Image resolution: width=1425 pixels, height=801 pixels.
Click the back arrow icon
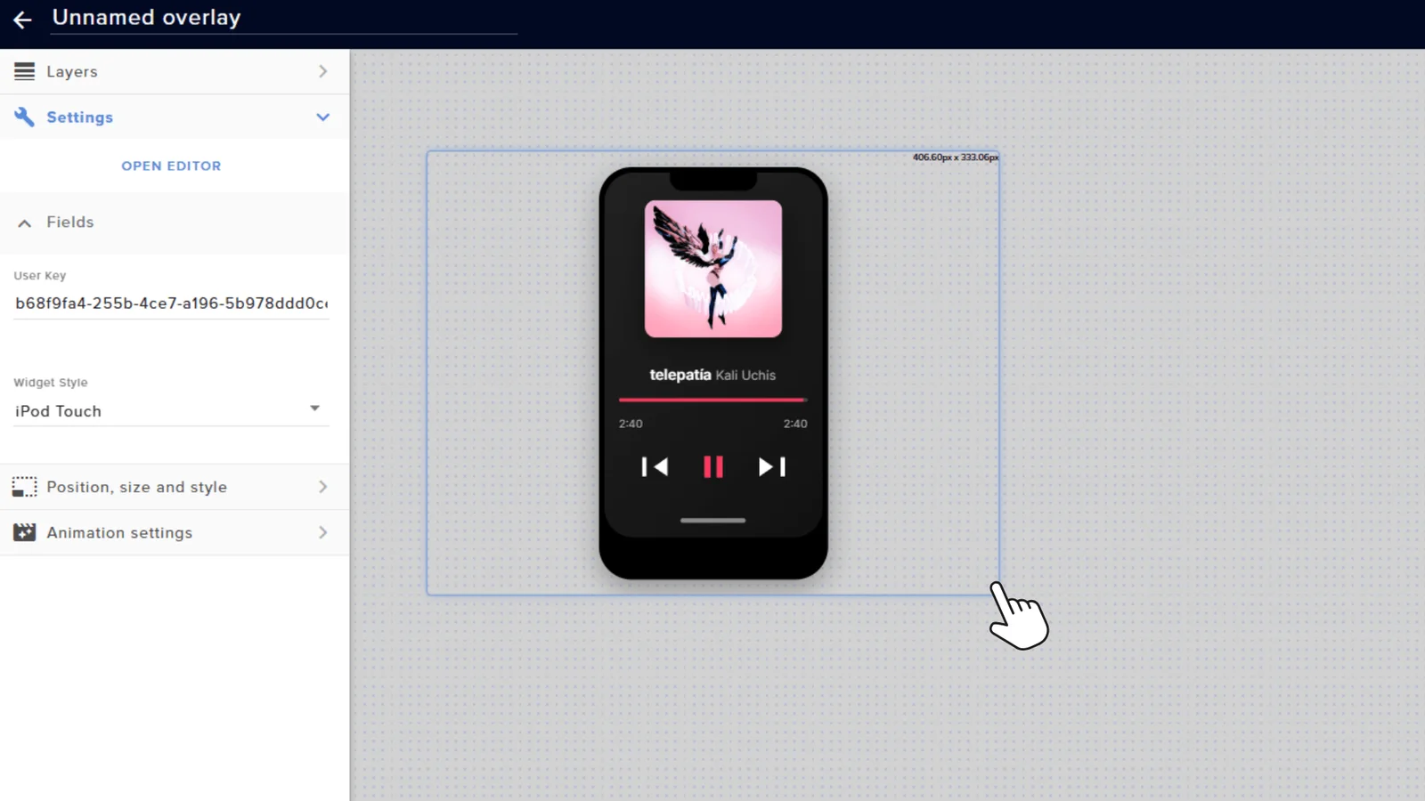pyautogui.click(x=22, y=20)
